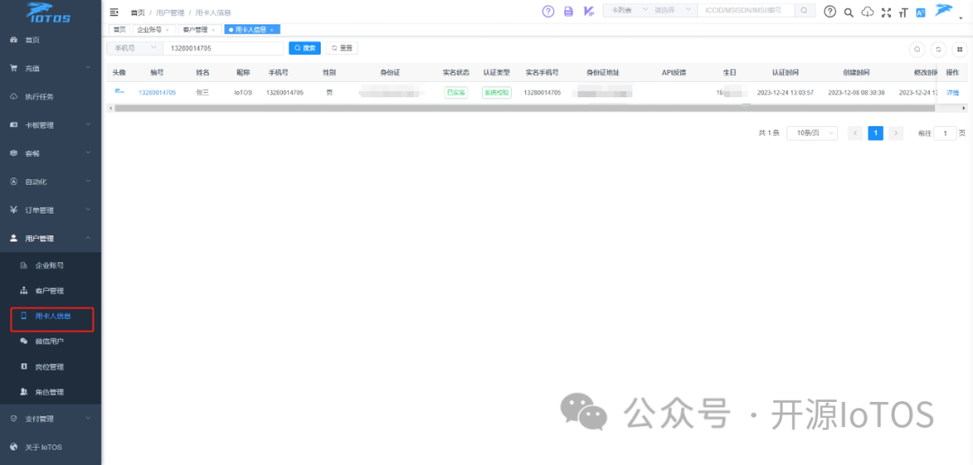Click the ICCID/MSISDN/IMSI search input
973x465 pixels.
click(x=746, y=11)
